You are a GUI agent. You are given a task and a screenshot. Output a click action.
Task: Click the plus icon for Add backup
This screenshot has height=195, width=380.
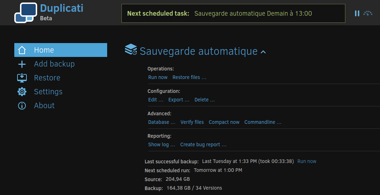pos(22,64)
